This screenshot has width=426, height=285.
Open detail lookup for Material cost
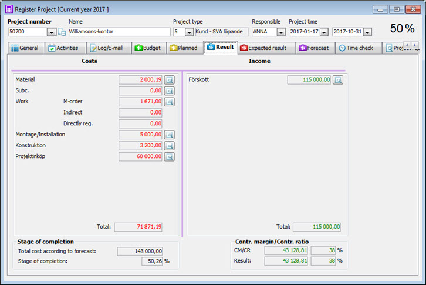[170, 80]
